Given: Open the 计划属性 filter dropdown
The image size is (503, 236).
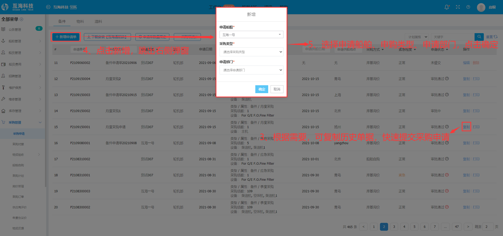Looking at the screenshot, I should [x=417, y=37].
